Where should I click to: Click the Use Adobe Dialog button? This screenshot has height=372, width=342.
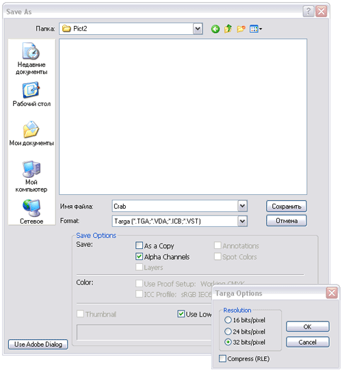38,344
